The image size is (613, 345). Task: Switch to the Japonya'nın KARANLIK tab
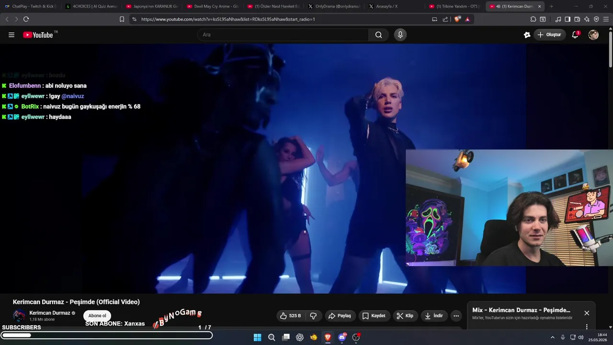coord(151,6)
